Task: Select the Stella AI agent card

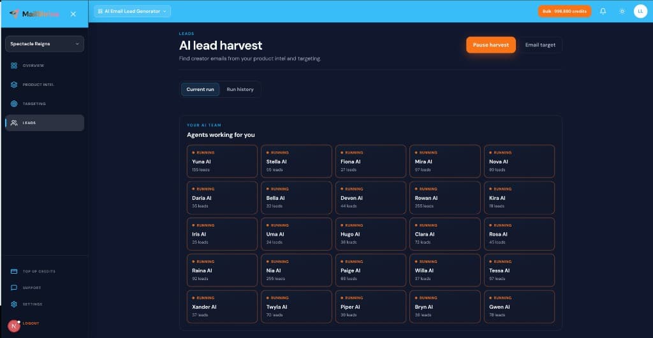Action: (297, 161)
